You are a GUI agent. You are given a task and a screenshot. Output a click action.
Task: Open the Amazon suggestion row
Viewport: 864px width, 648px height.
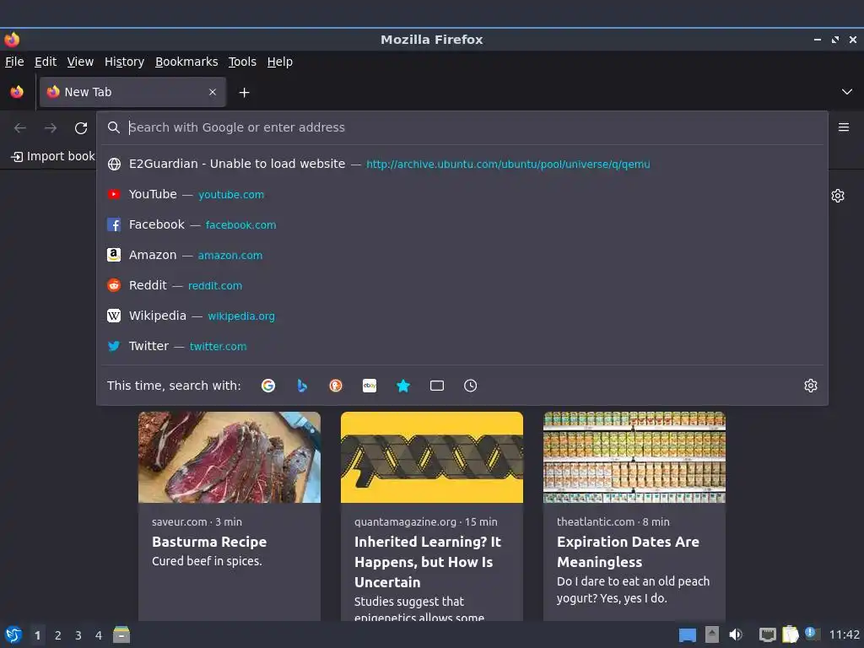pyautogui.click(x=462, y=255)
